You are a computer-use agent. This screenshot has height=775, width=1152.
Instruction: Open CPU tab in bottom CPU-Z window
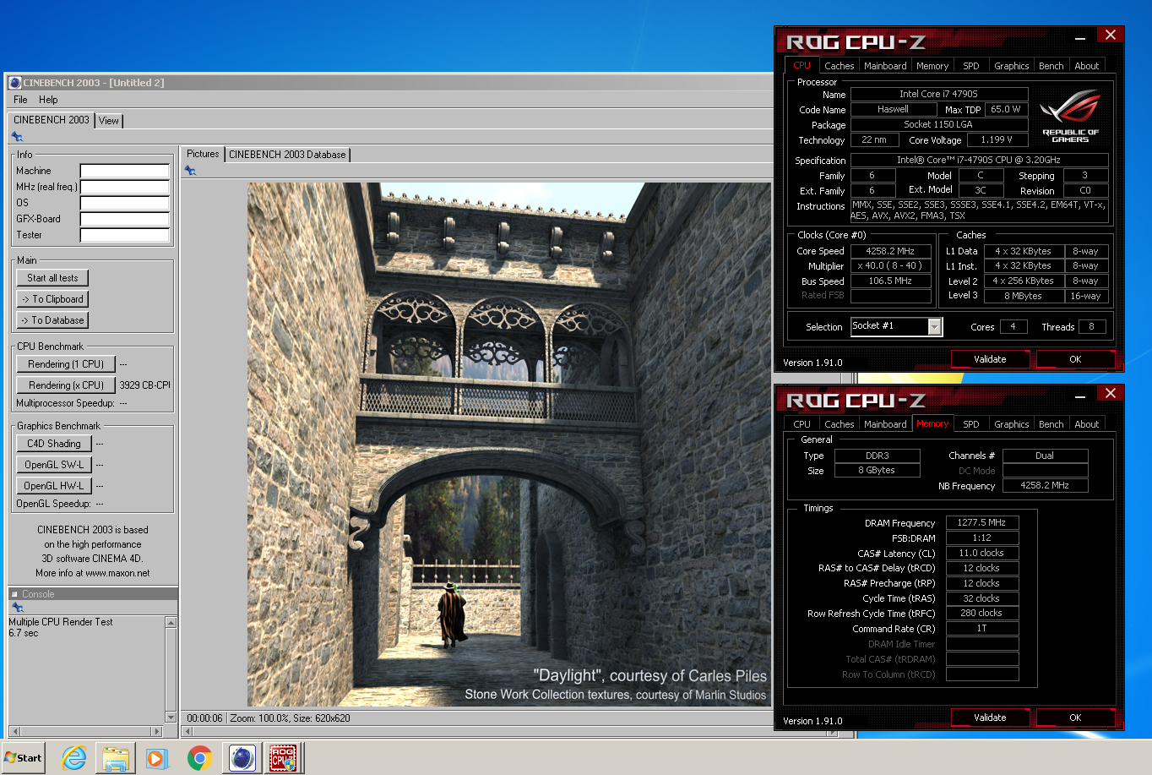pos(802,424)
